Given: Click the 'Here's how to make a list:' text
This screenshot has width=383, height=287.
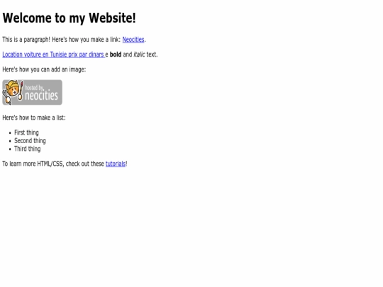Looking at the screenshot, I should point(34,118).
